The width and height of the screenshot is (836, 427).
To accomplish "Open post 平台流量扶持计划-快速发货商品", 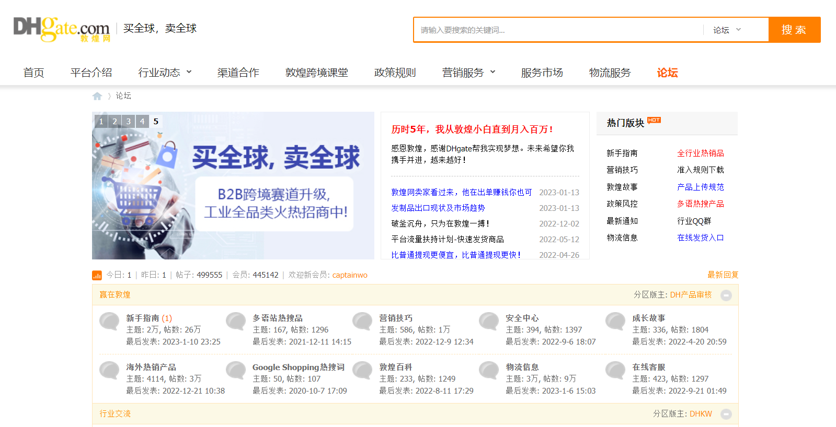I will pyautogui.click(x=448, y=239).
